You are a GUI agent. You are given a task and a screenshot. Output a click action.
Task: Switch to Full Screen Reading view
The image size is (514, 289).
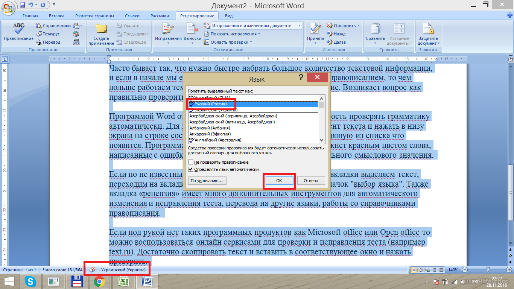pos(421,270)
